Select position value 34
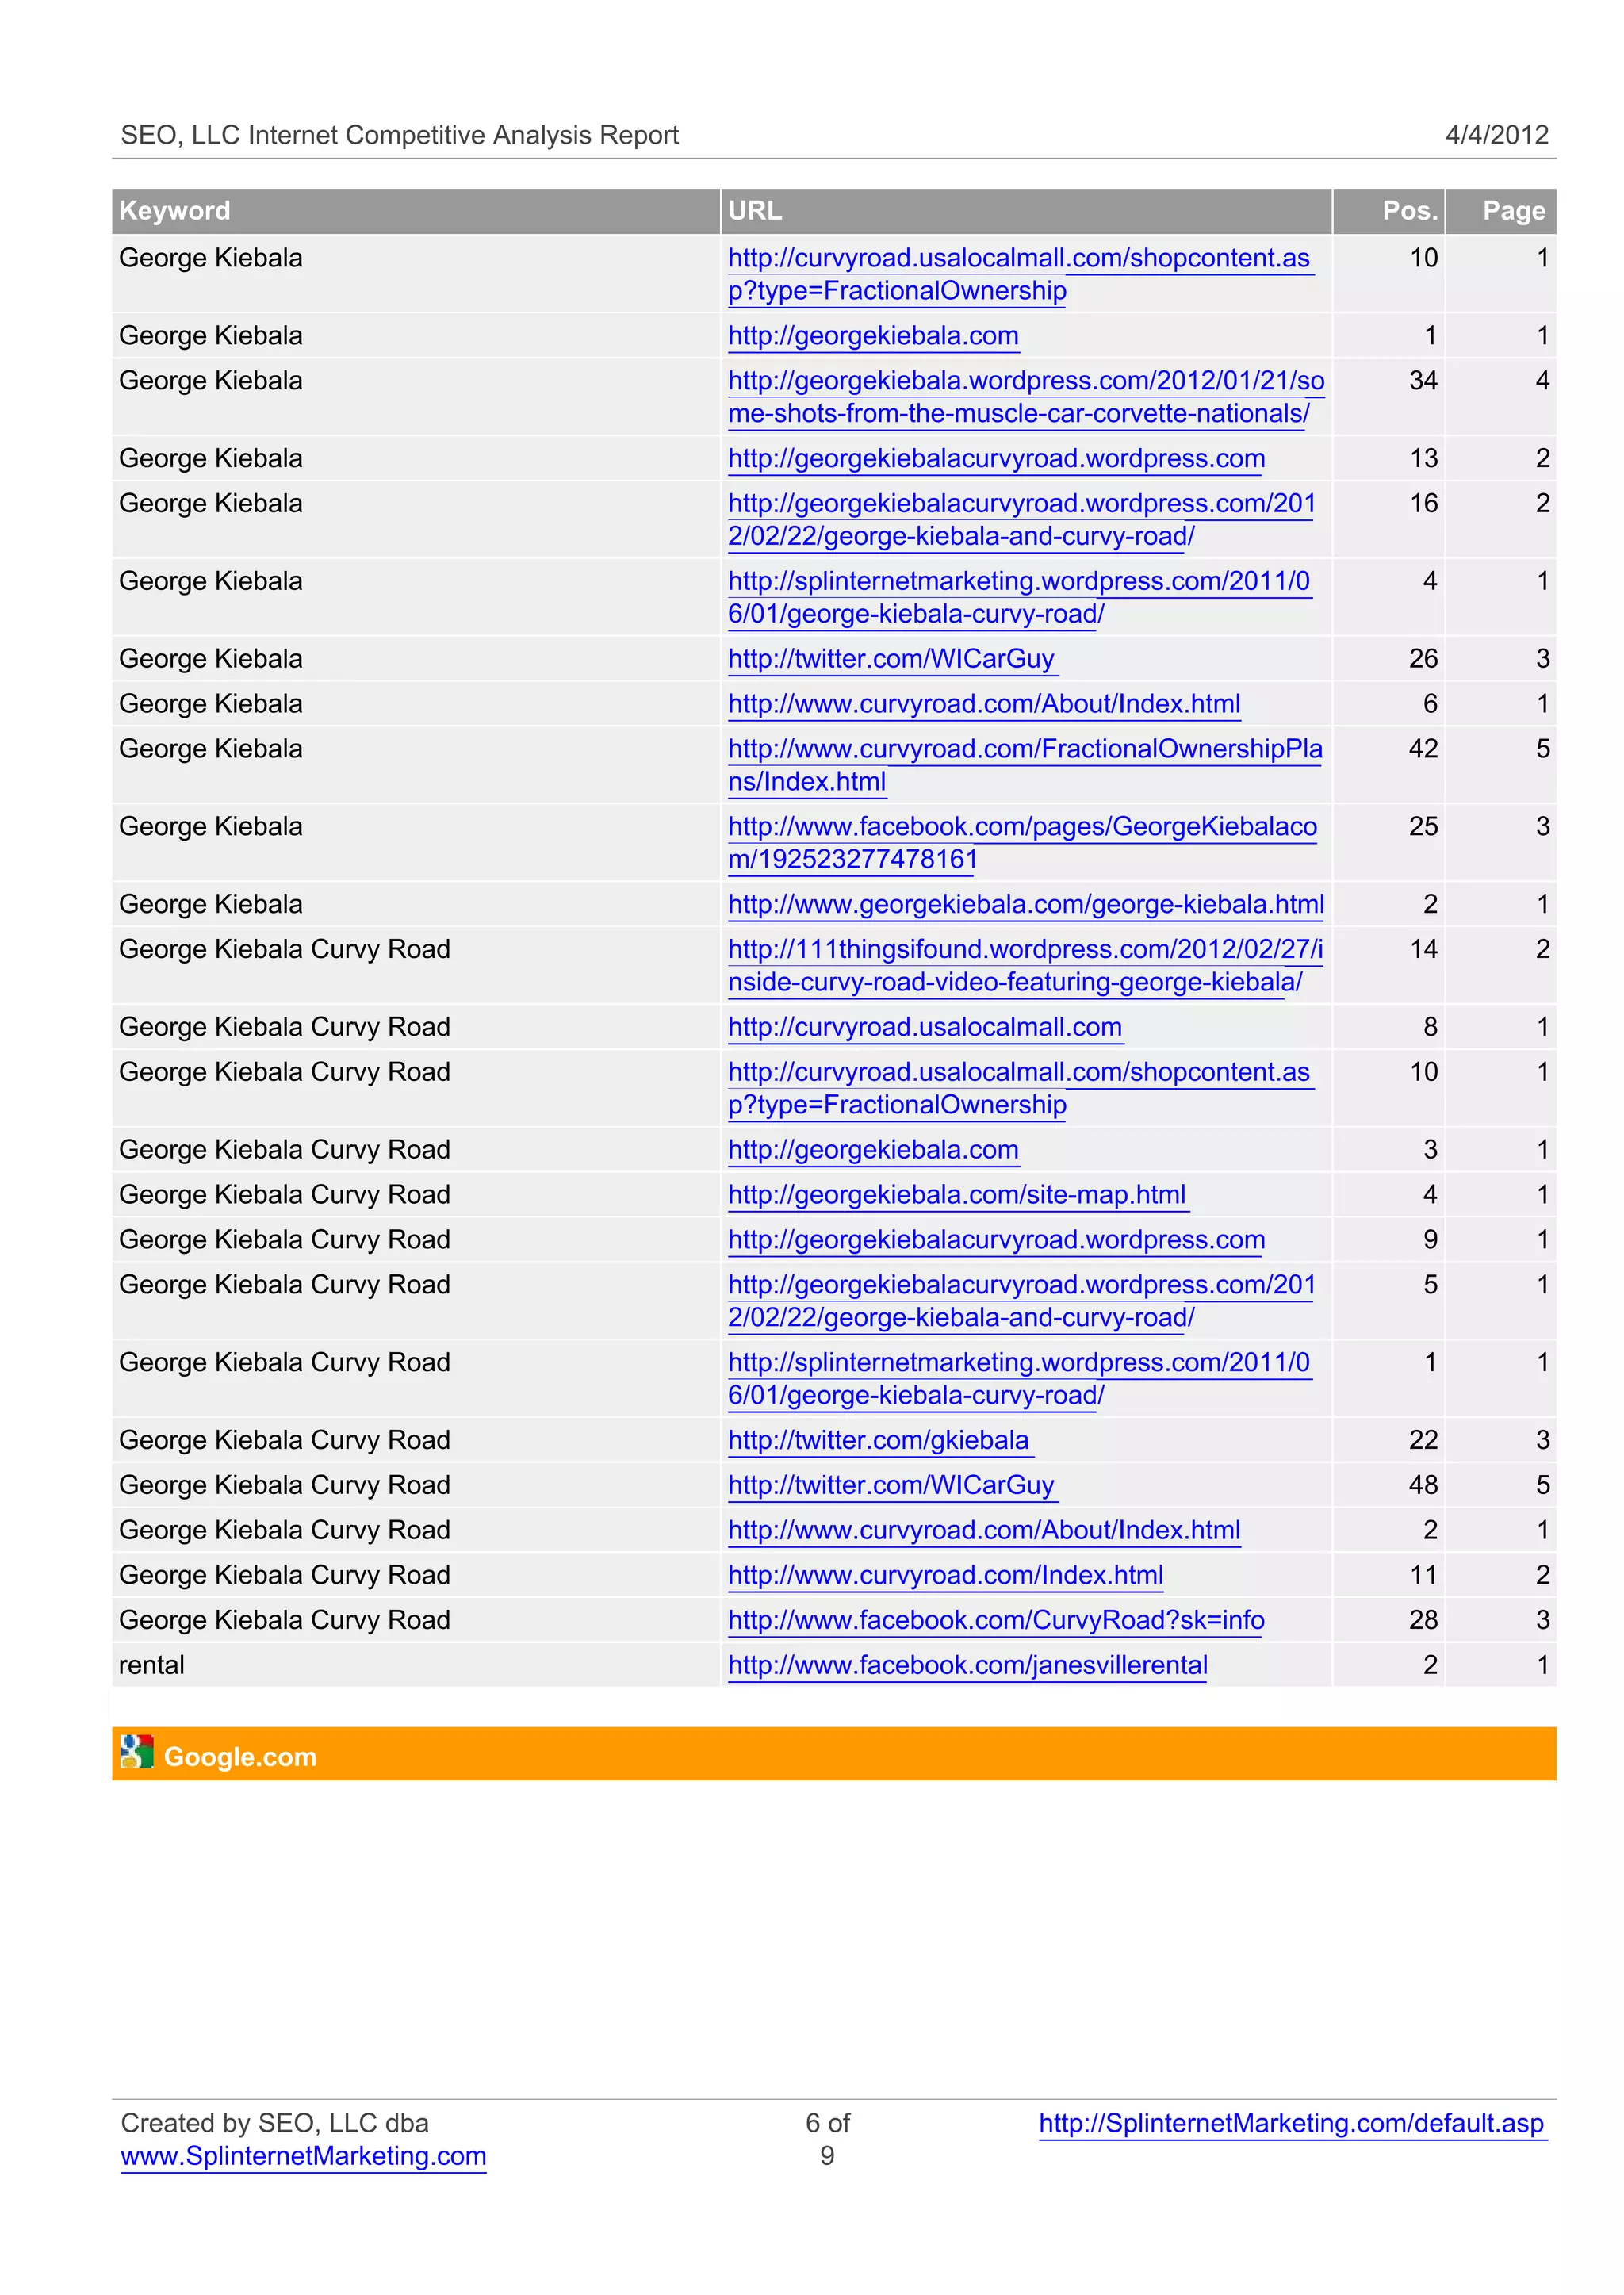The height and width of the screenshot is (2295, 1624). 1423,381
